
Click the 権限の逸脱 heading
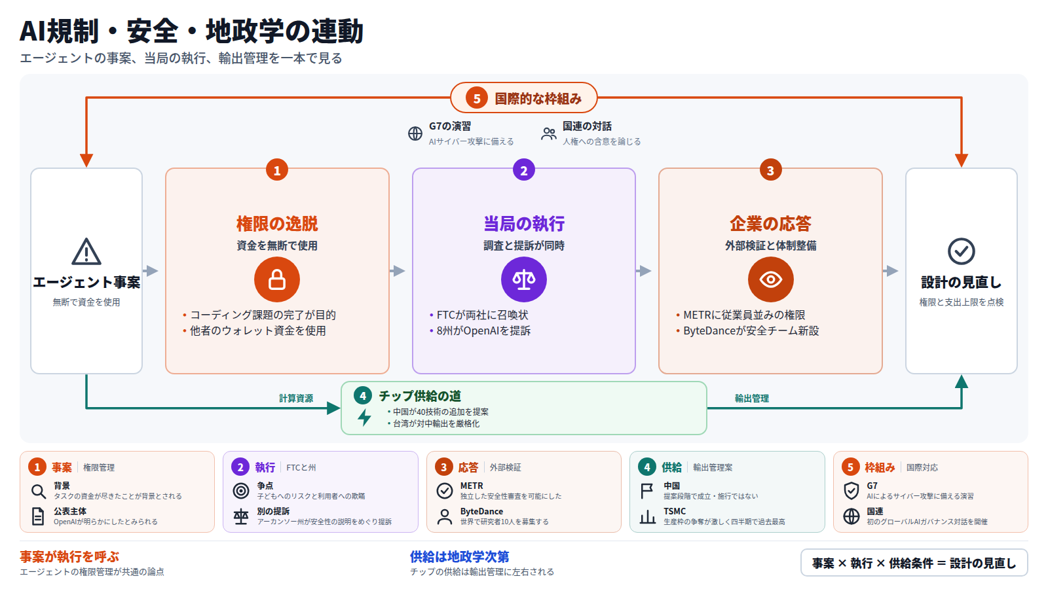pos(277,224)
